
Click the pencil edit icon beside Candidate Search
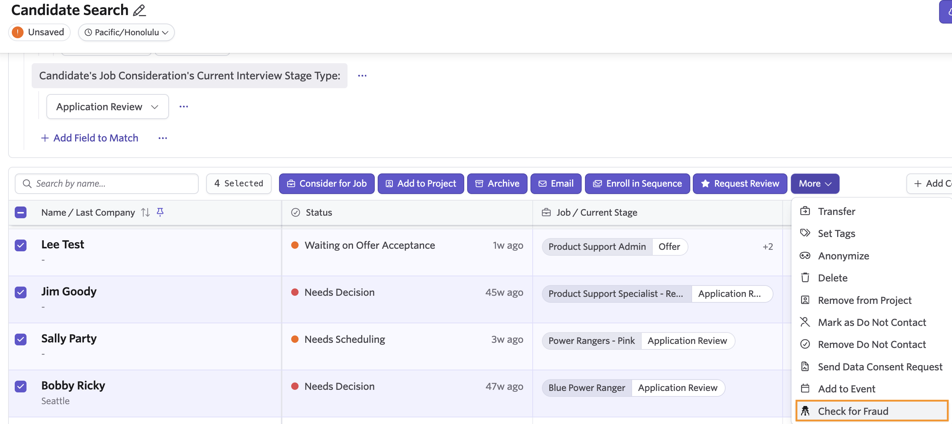(139, 10)
